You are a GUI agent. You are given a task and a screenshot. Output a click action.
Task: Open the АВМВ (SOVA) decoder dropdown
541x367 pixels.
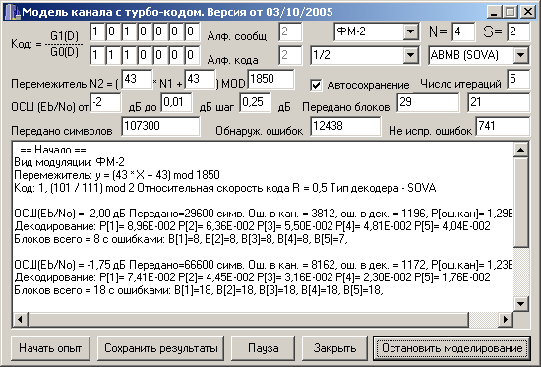click(x=521, y=55)
